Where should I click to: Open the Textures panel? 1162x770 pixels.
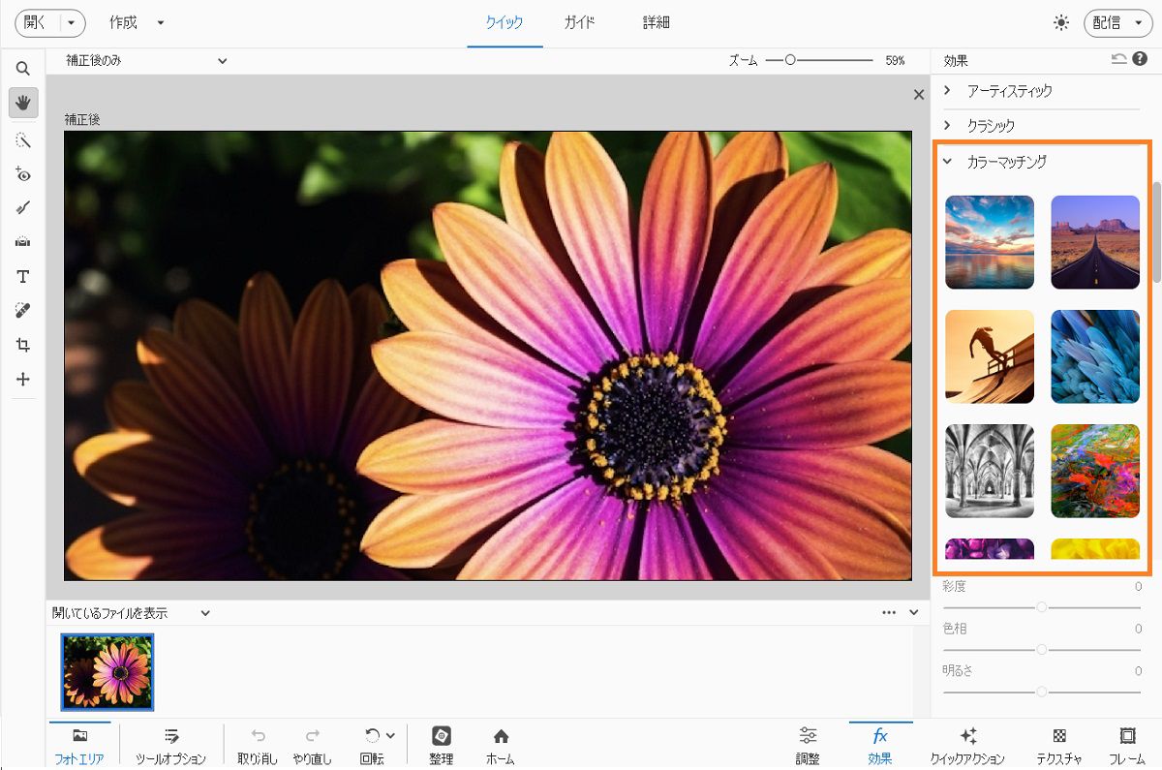pyautogui.click(x=1059, y=744)
